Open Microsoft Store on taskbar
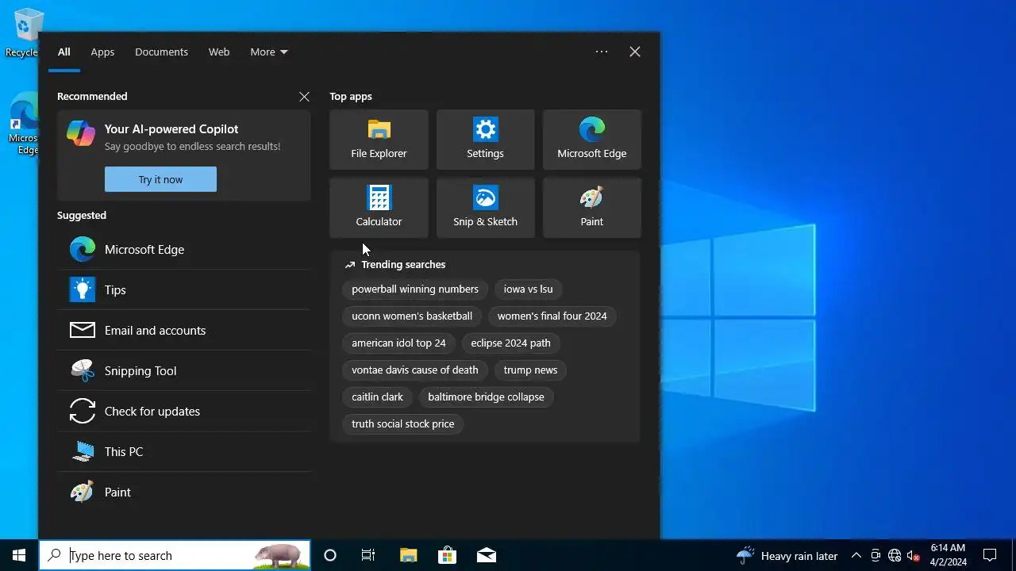 click(447, 555)
